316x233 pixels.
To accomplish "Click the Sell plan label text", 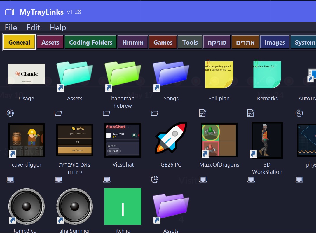I will click(219, 99).
